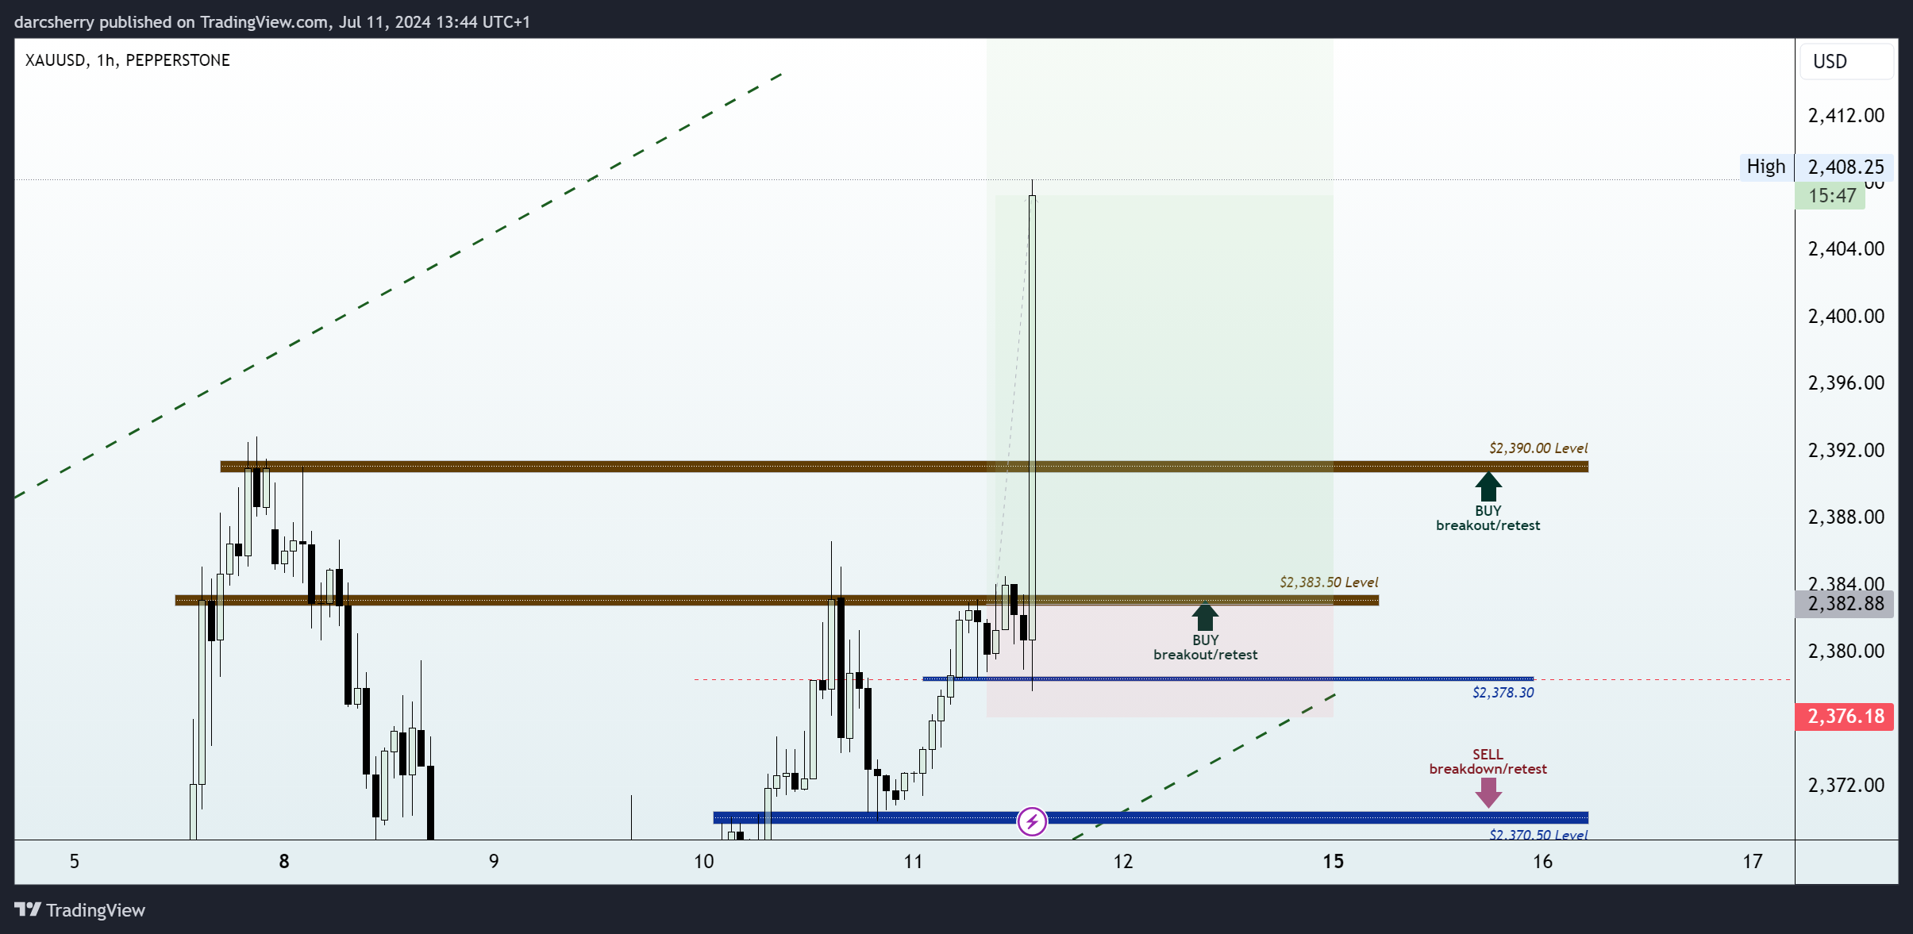Viewport: 1913px width, 934px height.
Task: Click the $2,383.50 Level label
Action: (x=1329, y=582)
